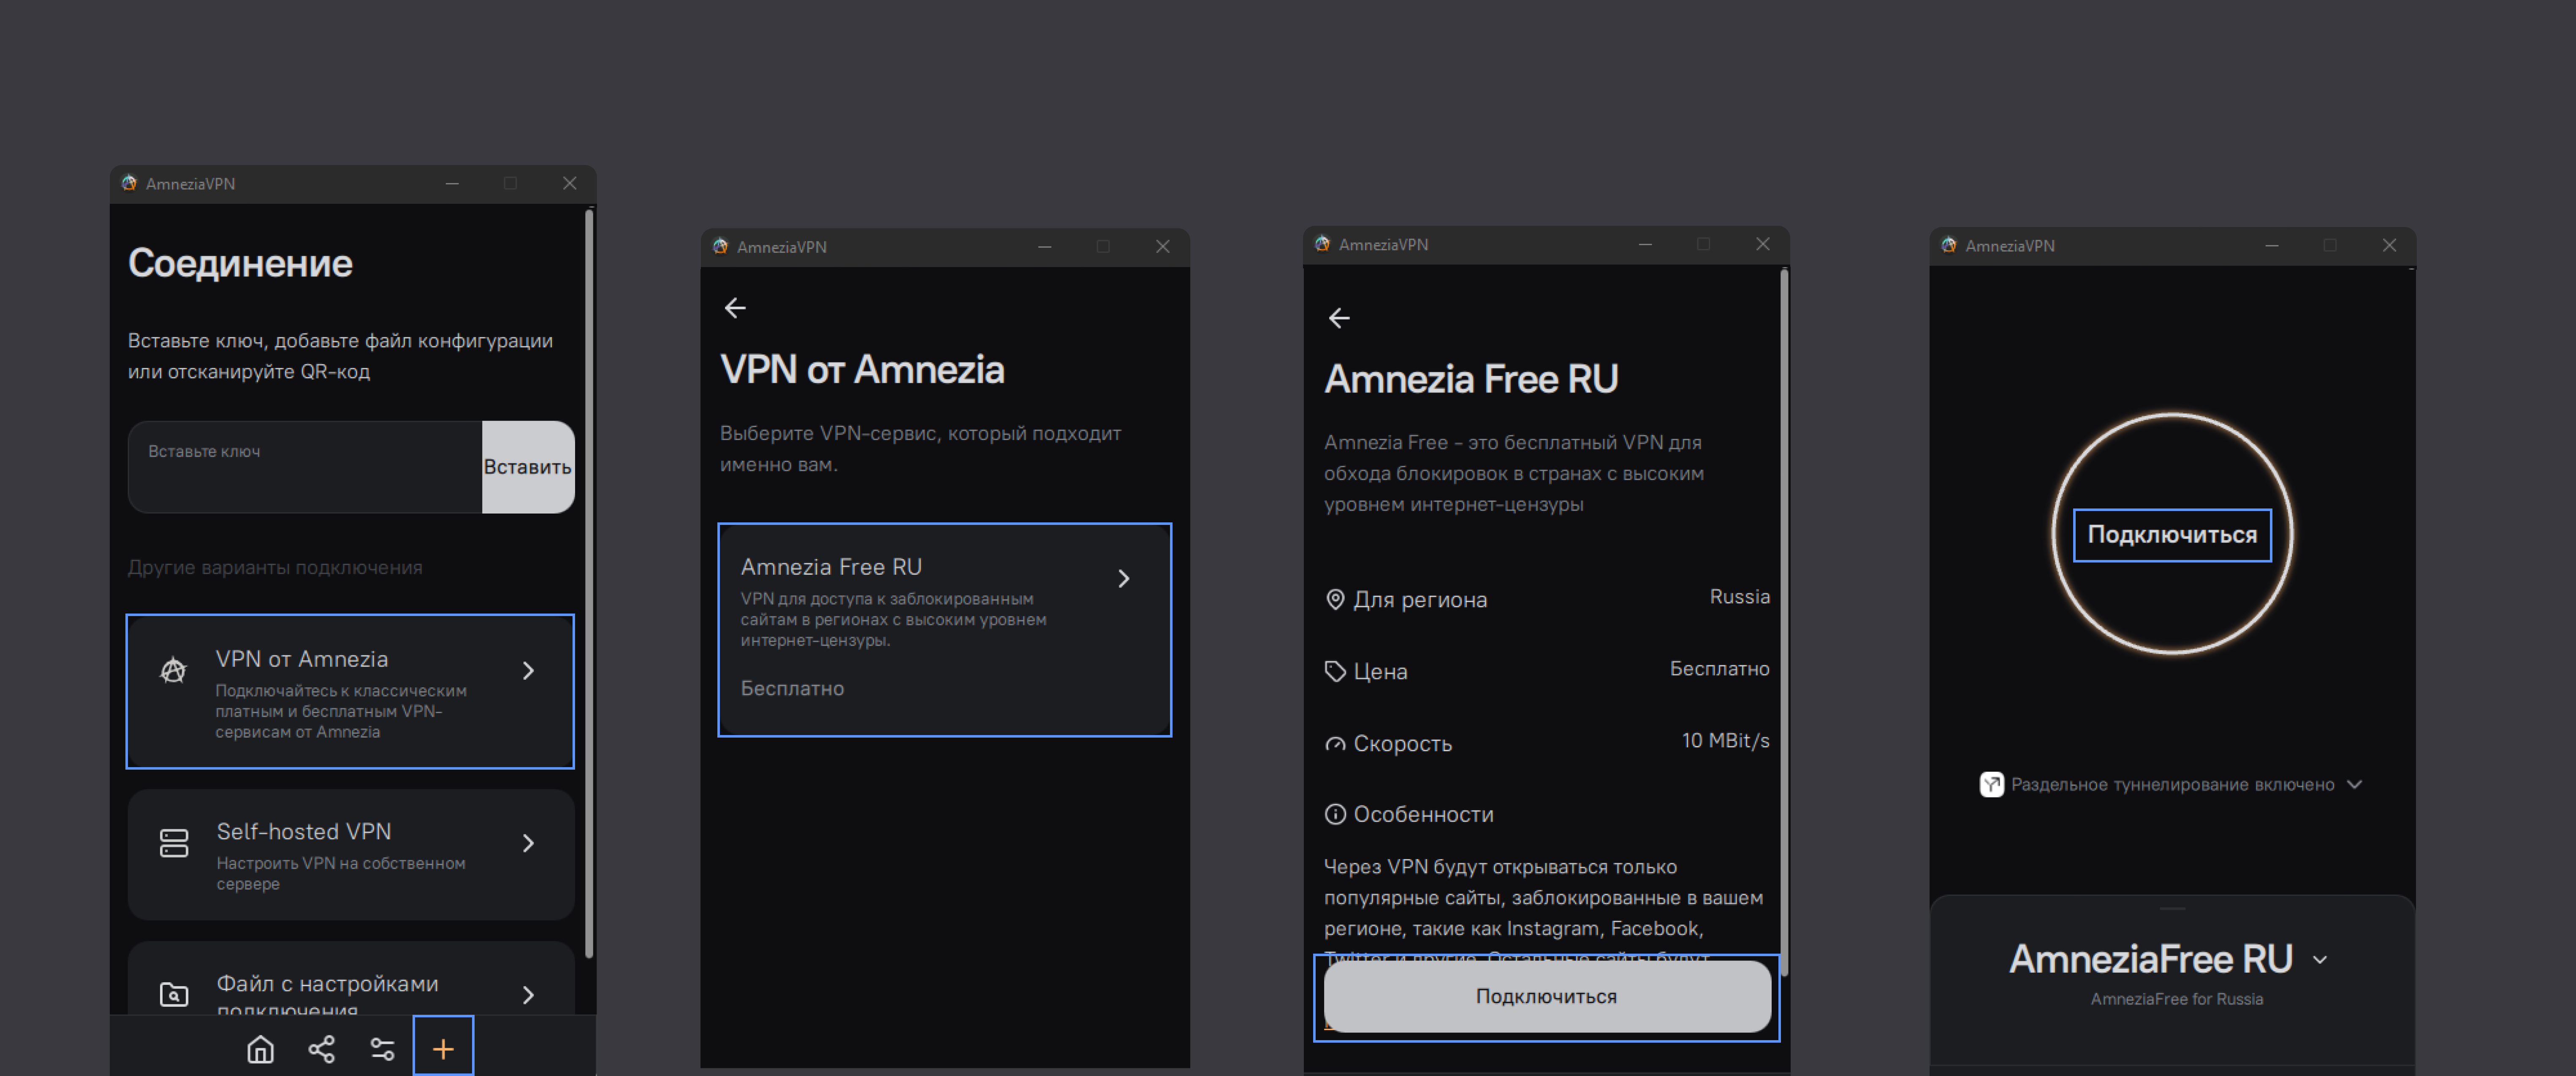Screen dimensions: 2576x1076
Task: Click the share icon in the bottom bar
Action: tap(321, 1049)
